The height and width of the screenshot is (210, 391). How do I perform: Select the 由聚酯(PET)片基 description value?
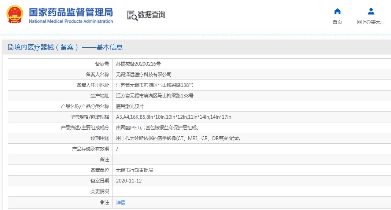(x=158, y=128)
